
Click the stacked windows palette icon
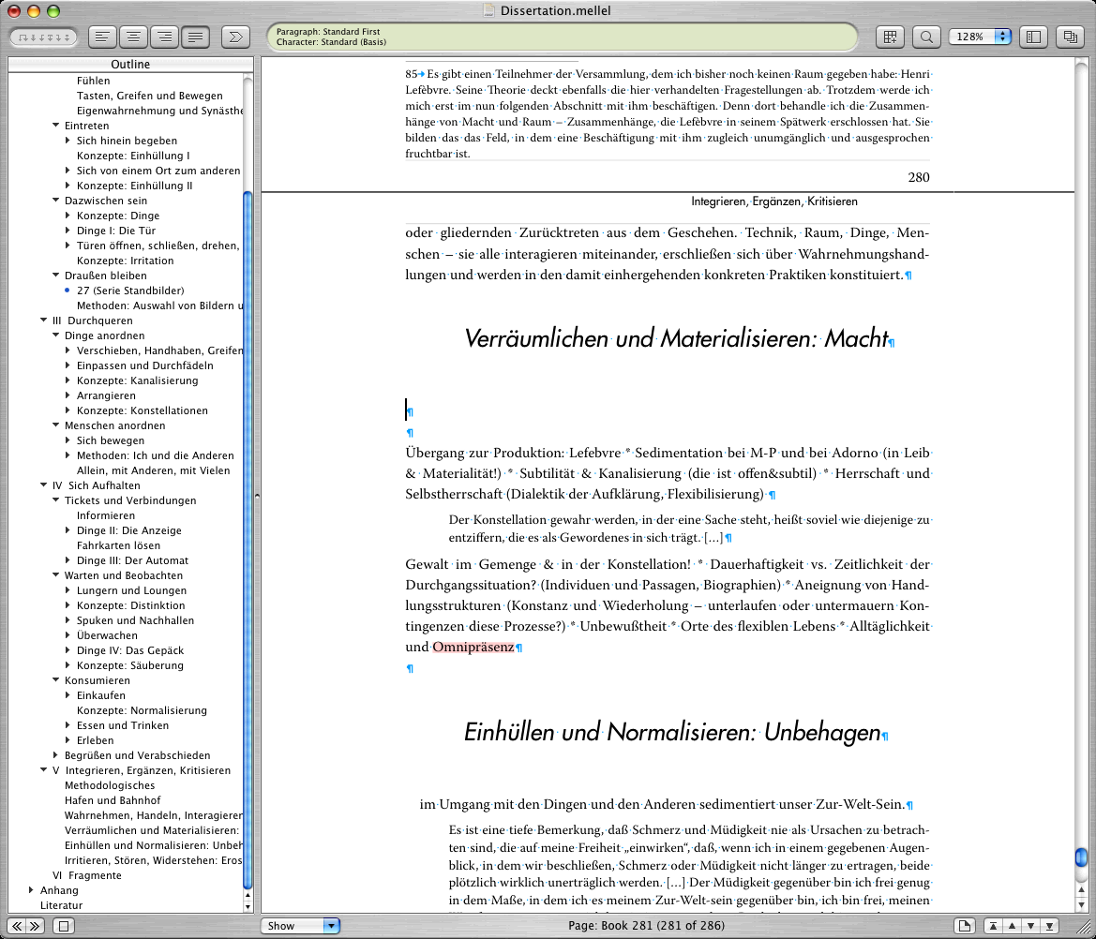point(1069,37)
